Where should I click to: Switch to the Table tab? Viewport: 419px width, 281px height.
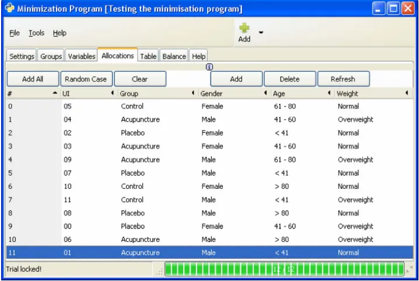coord(148,56)
